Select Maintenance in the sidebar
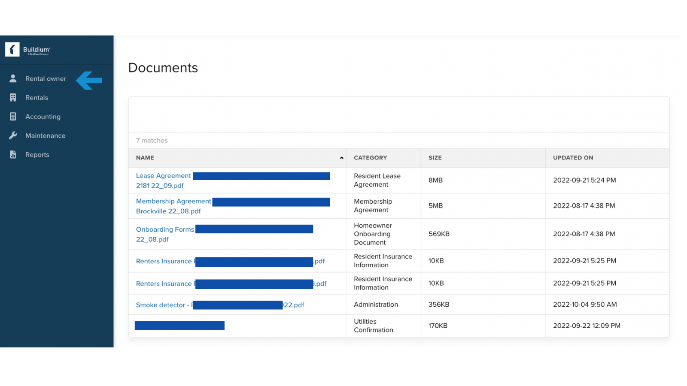 coord(46,136)
